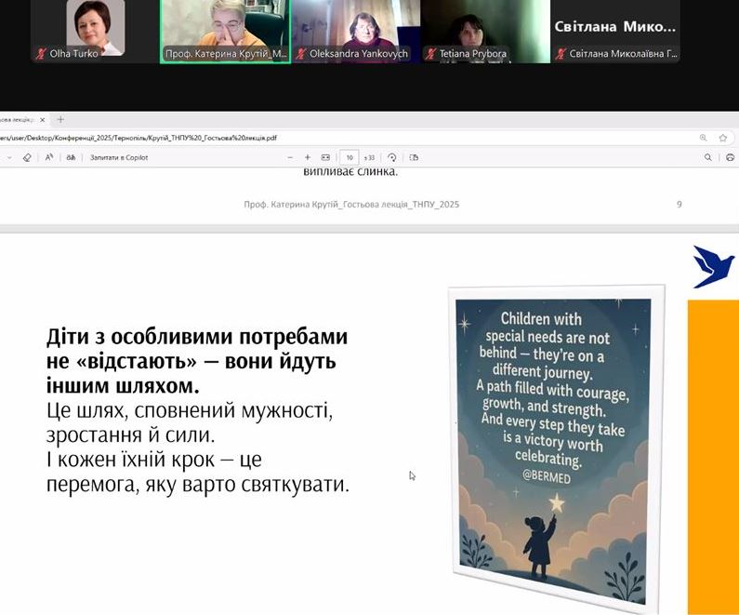Print the PDF document
This screenshot has height=615, width=739.
730,157
